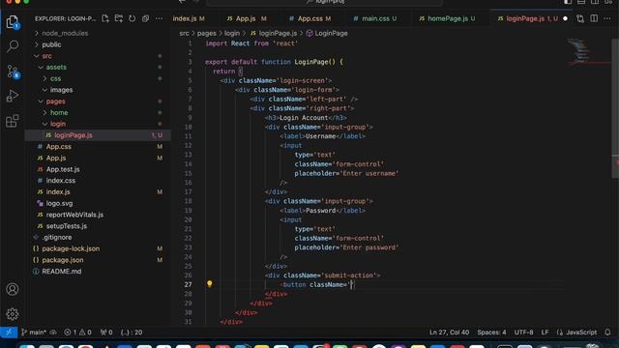Close unsaved loginPage.js tab dot
Viewport: 619px width, 348px height.
(565, 18)
